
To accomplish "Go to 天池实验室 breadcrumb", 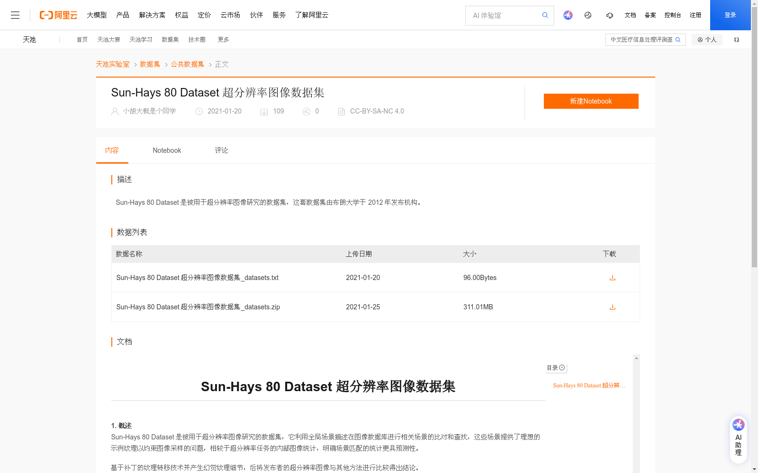I will click(113, 64).
